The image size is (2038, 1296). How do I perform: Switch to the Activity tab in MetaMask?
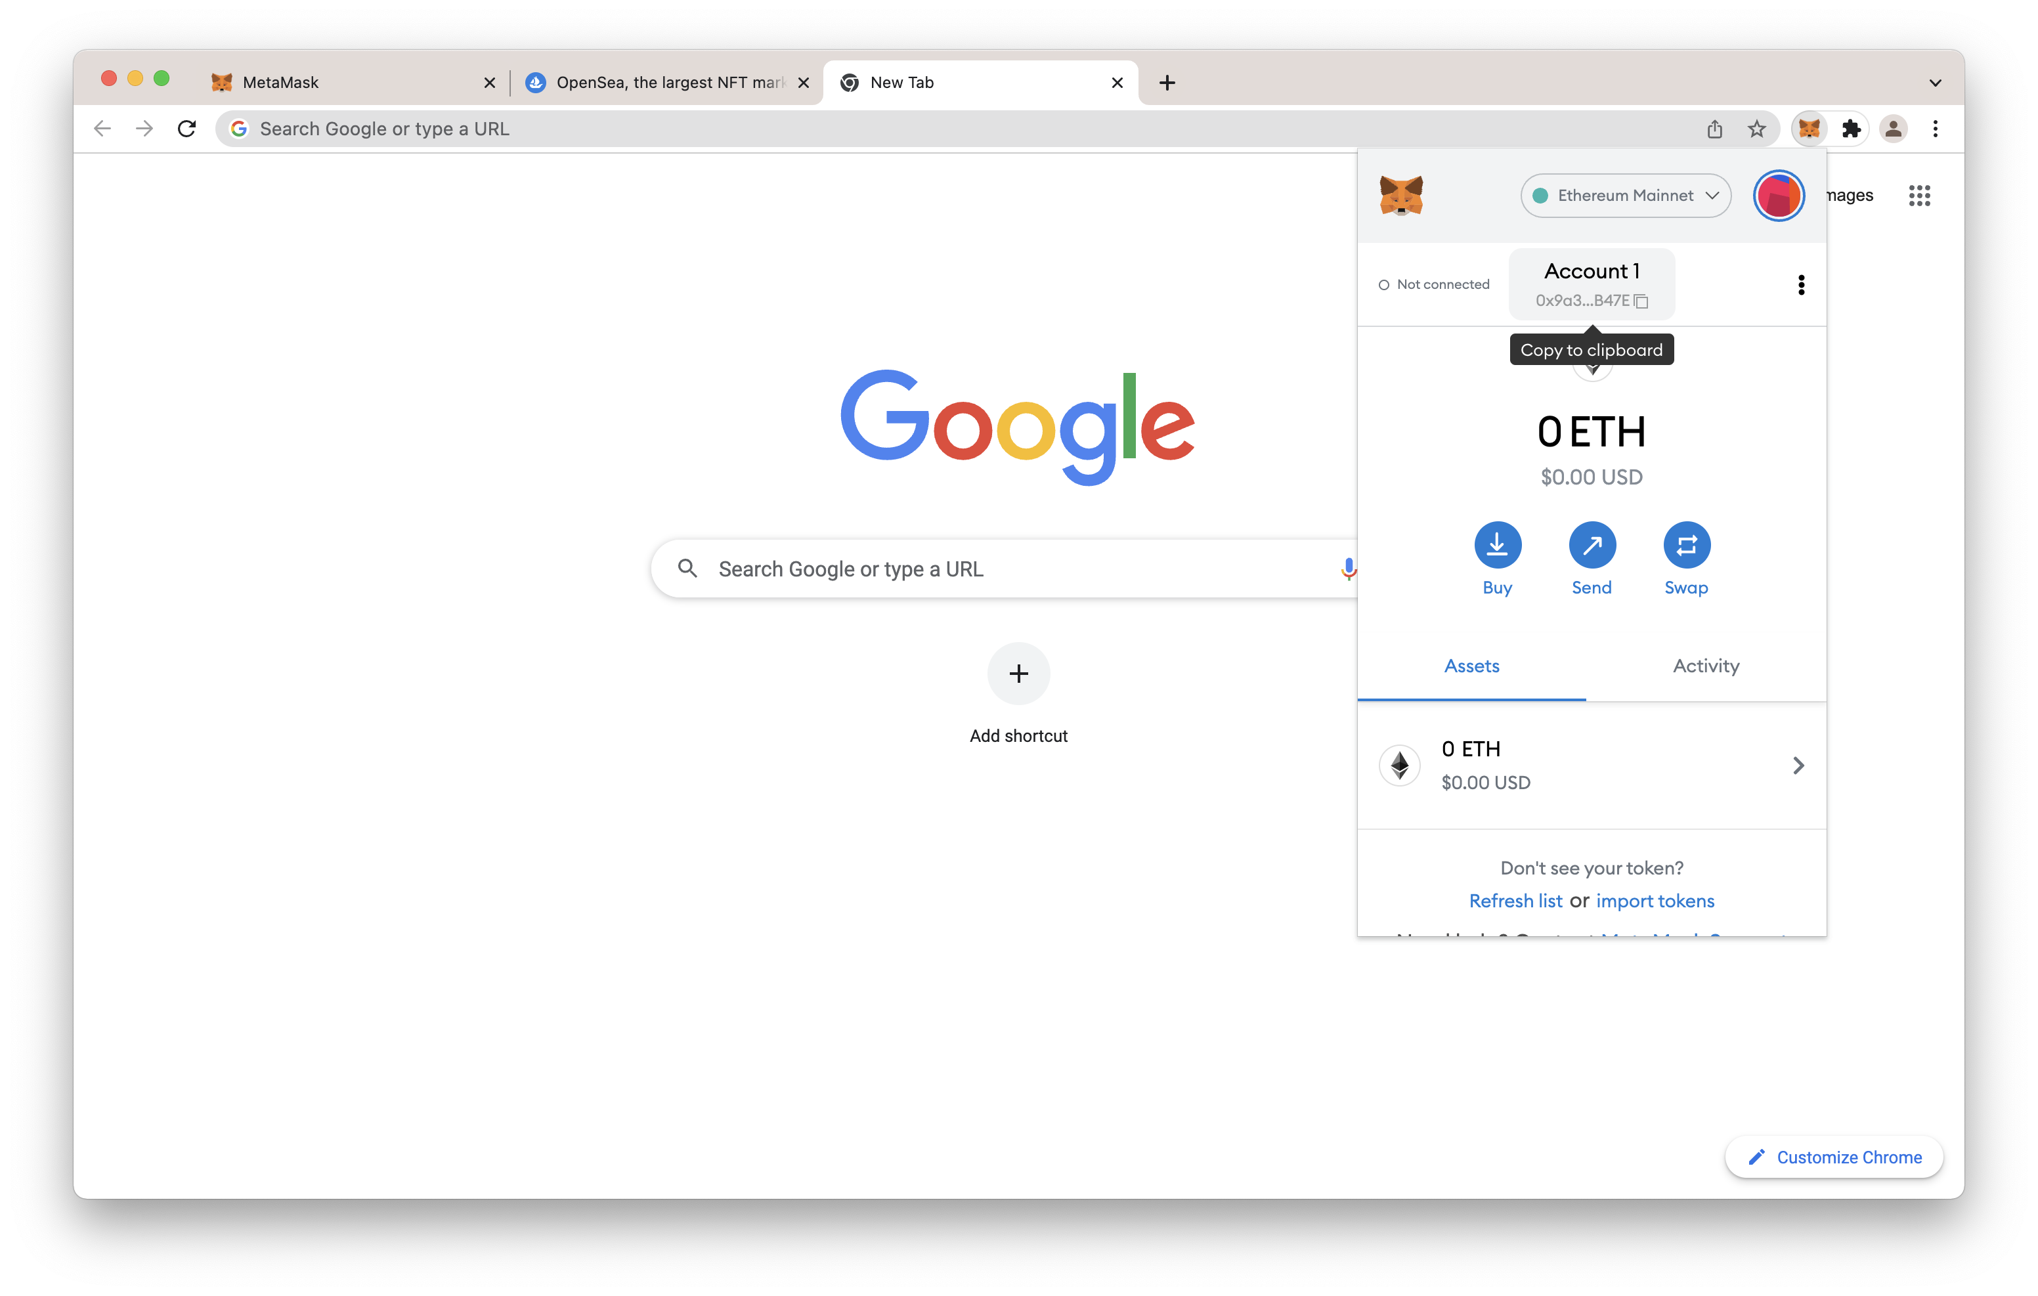tap(1705, 665)
